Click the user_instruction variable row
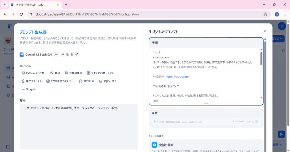 [206, 121]
